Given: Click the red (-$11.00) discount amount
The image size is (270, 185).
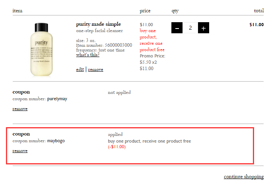Looking at the screenshot, I should click(117, 147).
